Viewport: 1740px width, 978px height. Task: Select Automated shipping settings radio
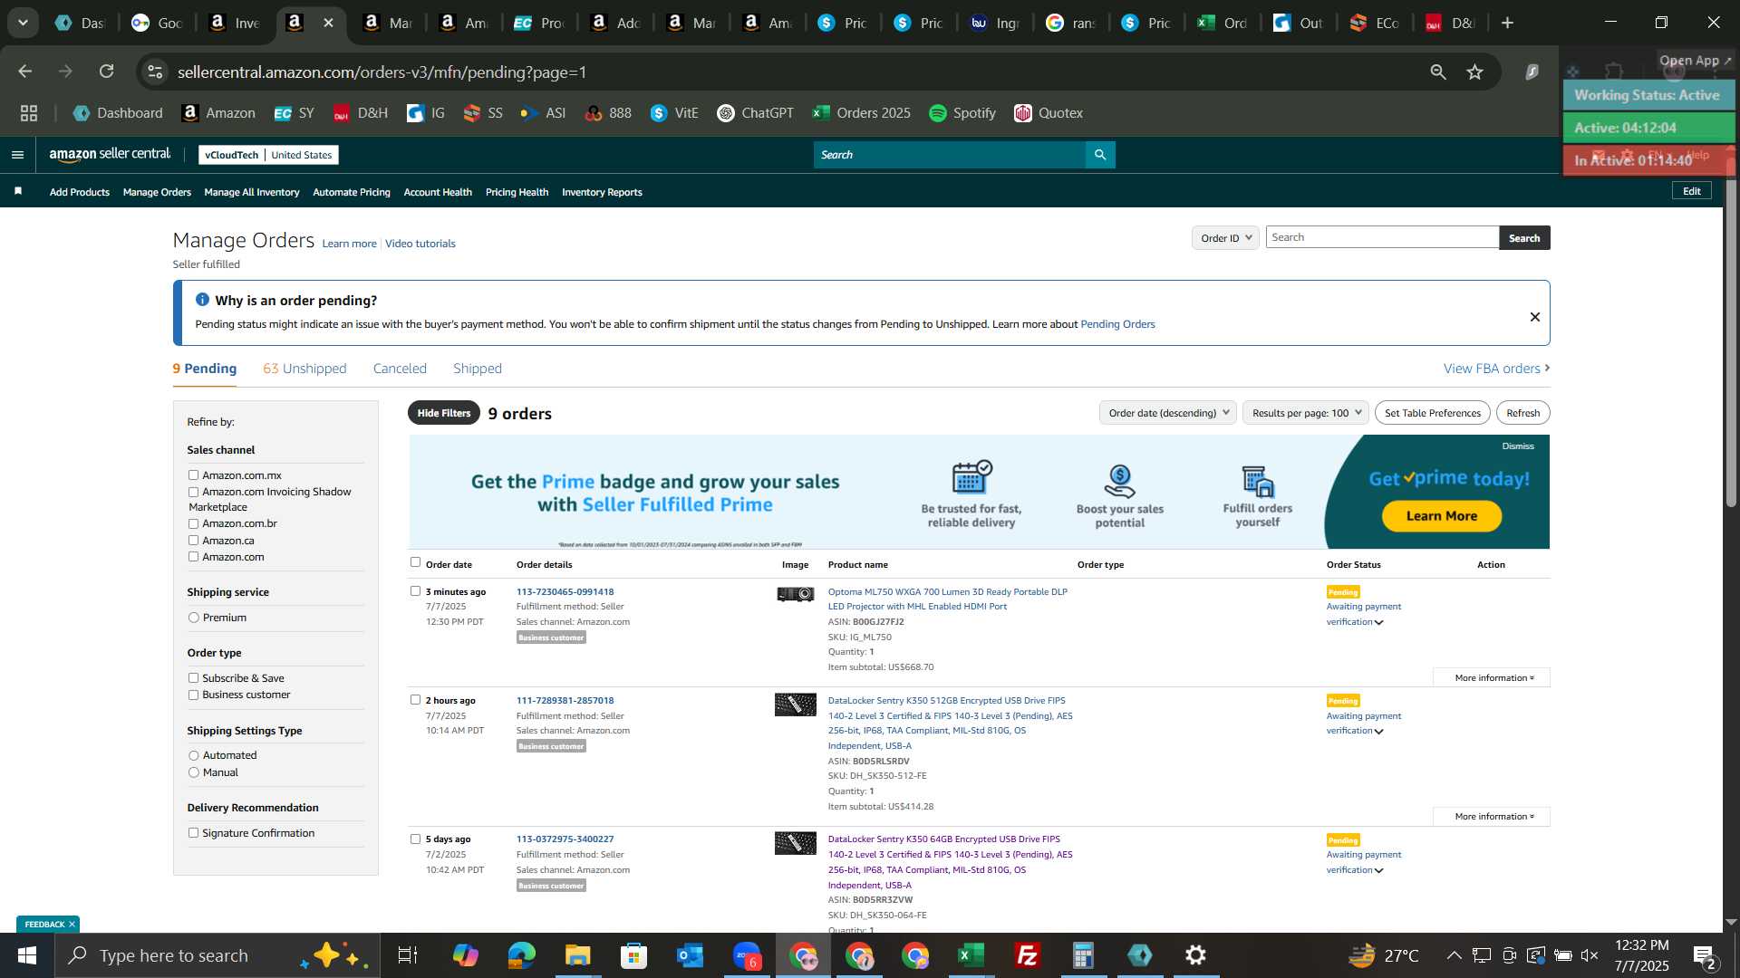[x=193, y=755]
